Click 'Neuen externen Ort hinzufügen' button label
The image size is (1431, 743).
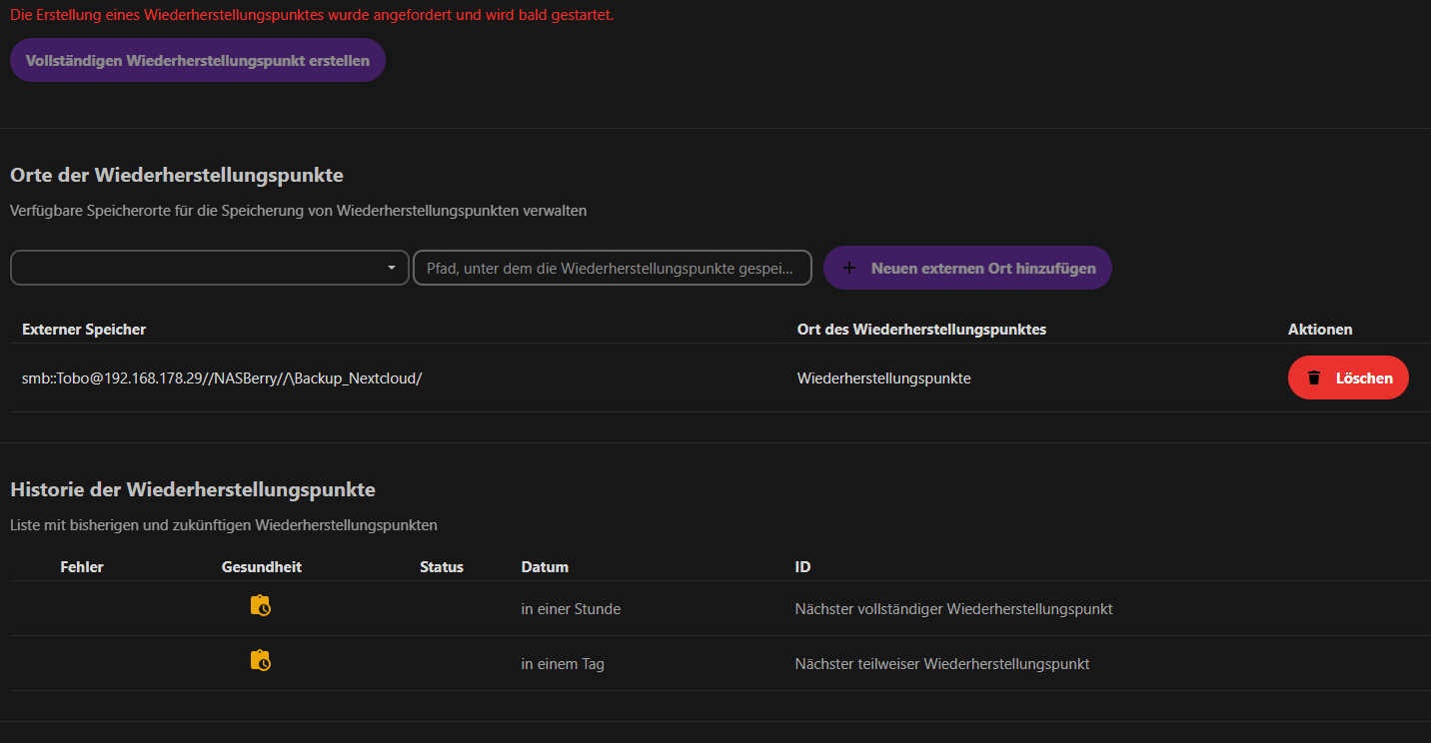[x=983, y=269]
